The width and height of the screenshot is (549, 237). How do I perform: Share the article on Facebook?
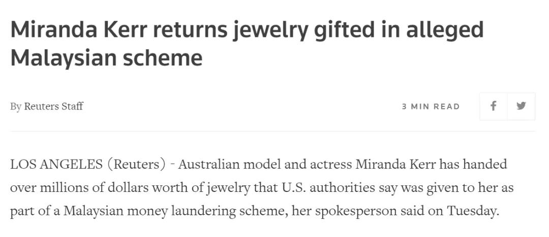click(x=493, y=106)
